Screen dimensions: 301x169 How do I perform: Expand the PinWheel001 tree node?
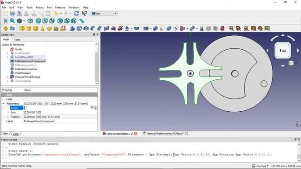8,53
